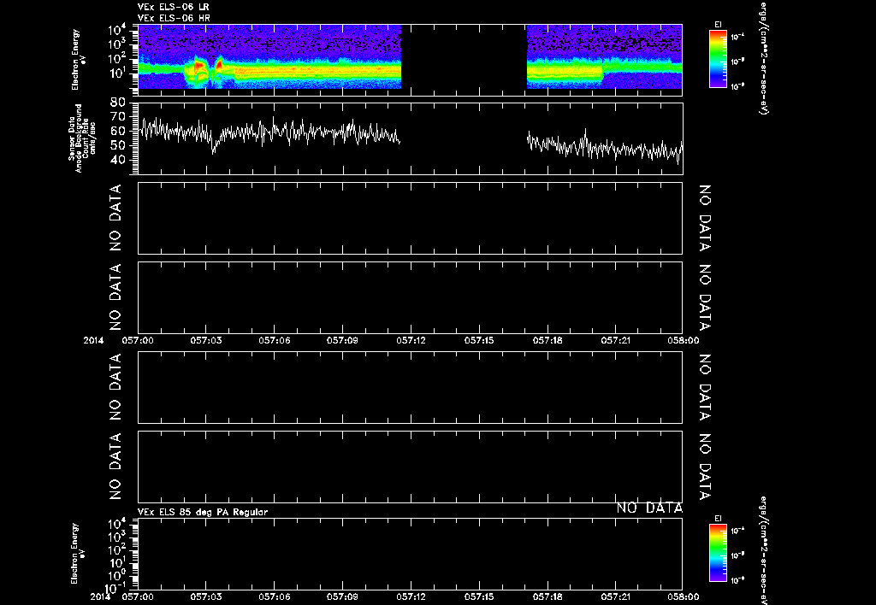This screenshot has width=876, height=605.
Task: Click the '80' tick on count rate axis
Action: point(118,103)
